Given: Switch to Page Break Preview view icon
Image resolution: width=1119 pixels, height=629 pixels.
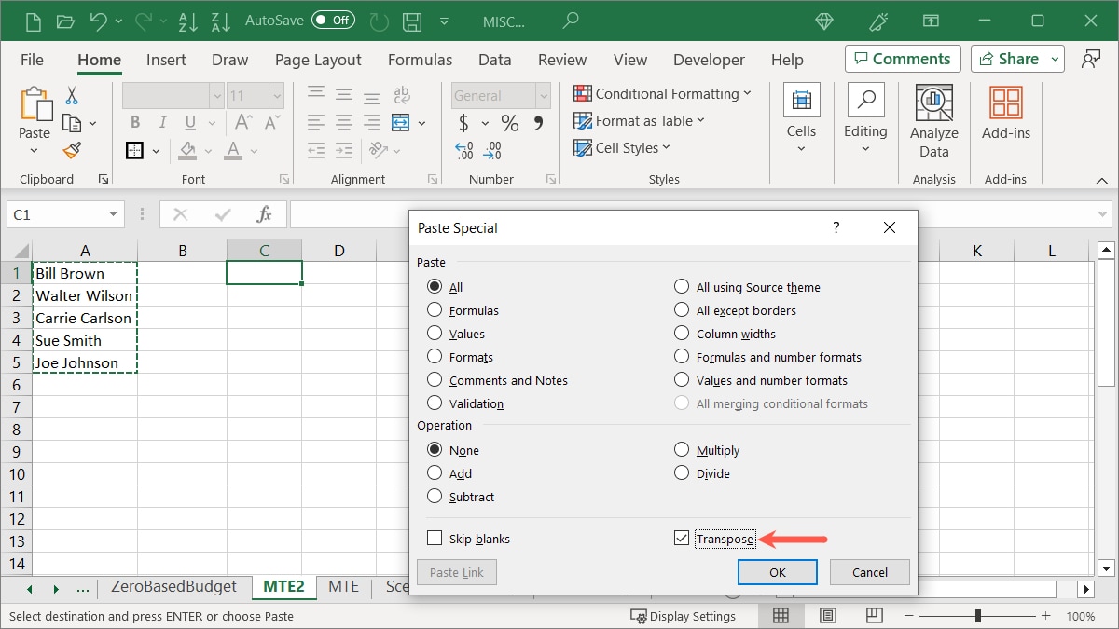Looking at the screenshot, I should pyautogui.click(x=874, y=616).
